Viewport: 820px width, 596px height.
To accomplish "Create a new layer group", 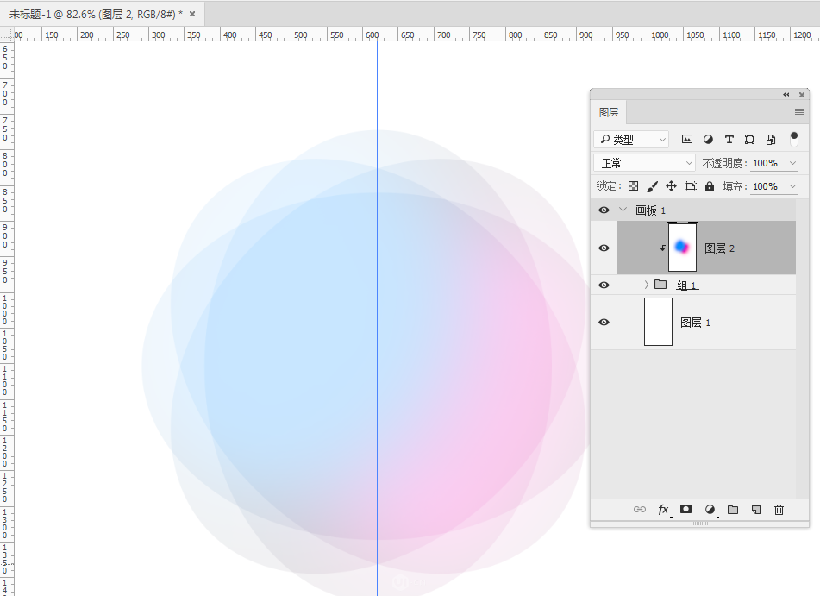I will [733, 510].
